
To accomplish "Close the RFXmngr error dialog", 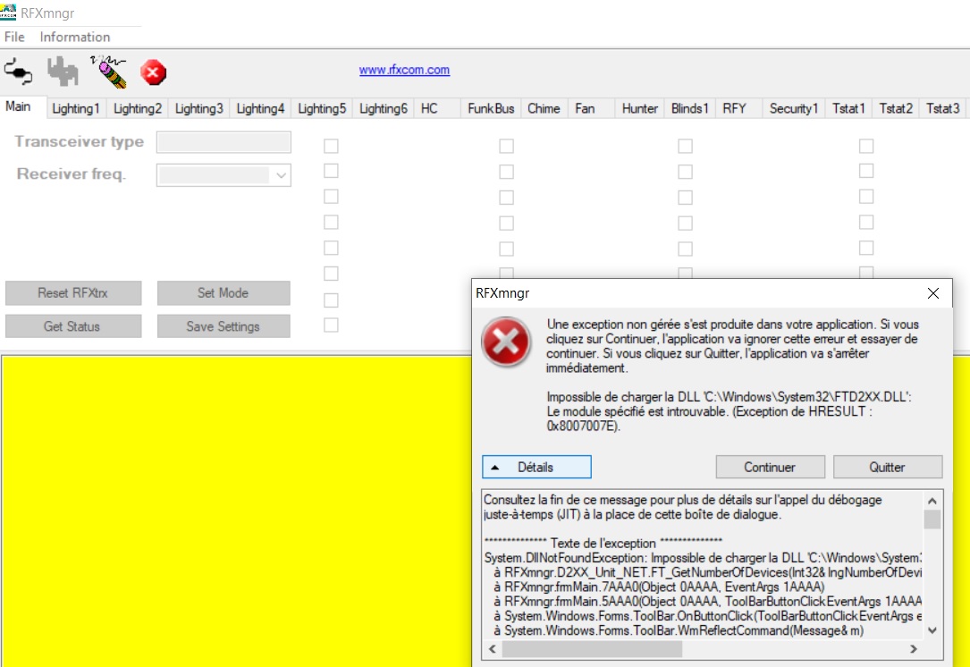I will coord(933,293).
